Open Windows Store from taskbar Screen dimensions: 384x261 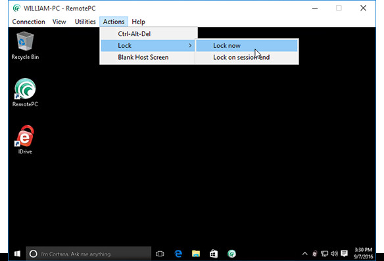point(214,254)
